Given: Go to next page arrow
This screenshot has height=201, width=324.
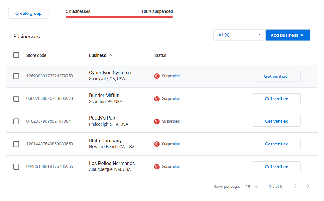Looking at the screenshot, I should (x=308, y=186).
